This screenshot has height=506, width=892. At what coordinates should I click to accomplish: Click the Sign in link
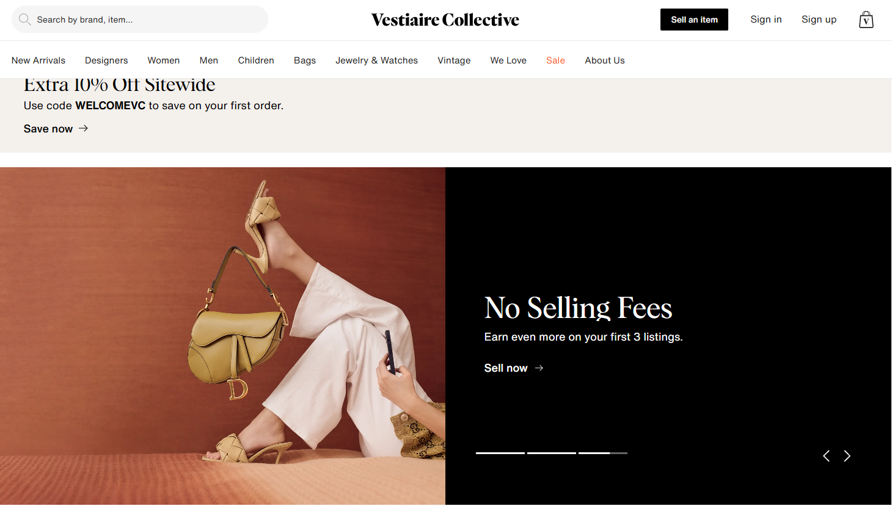[766, 20]
